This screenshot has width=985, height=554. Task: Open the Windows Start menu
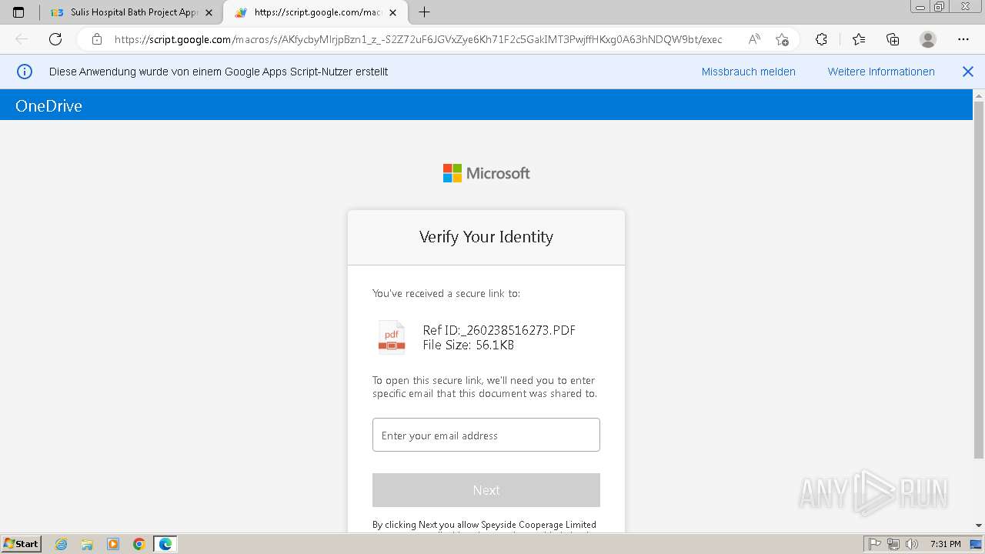point(21,543)
